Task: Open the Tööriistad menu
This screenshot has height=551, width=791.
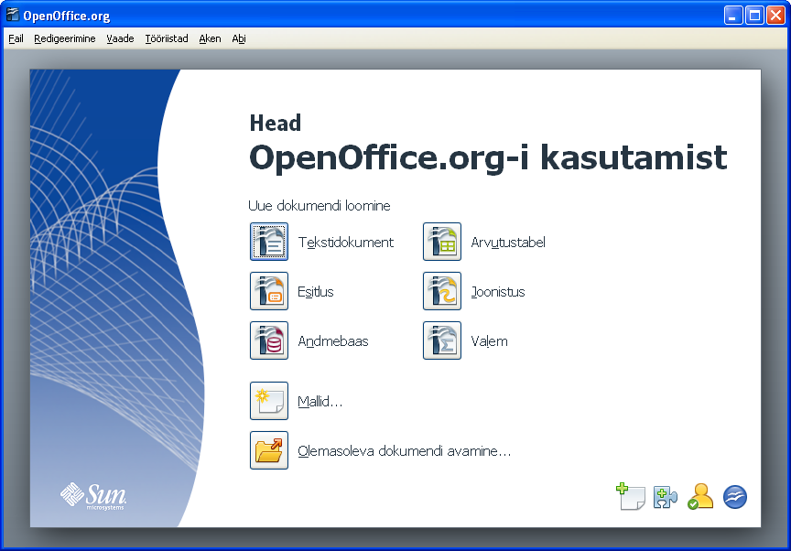Action: point(167,38)
